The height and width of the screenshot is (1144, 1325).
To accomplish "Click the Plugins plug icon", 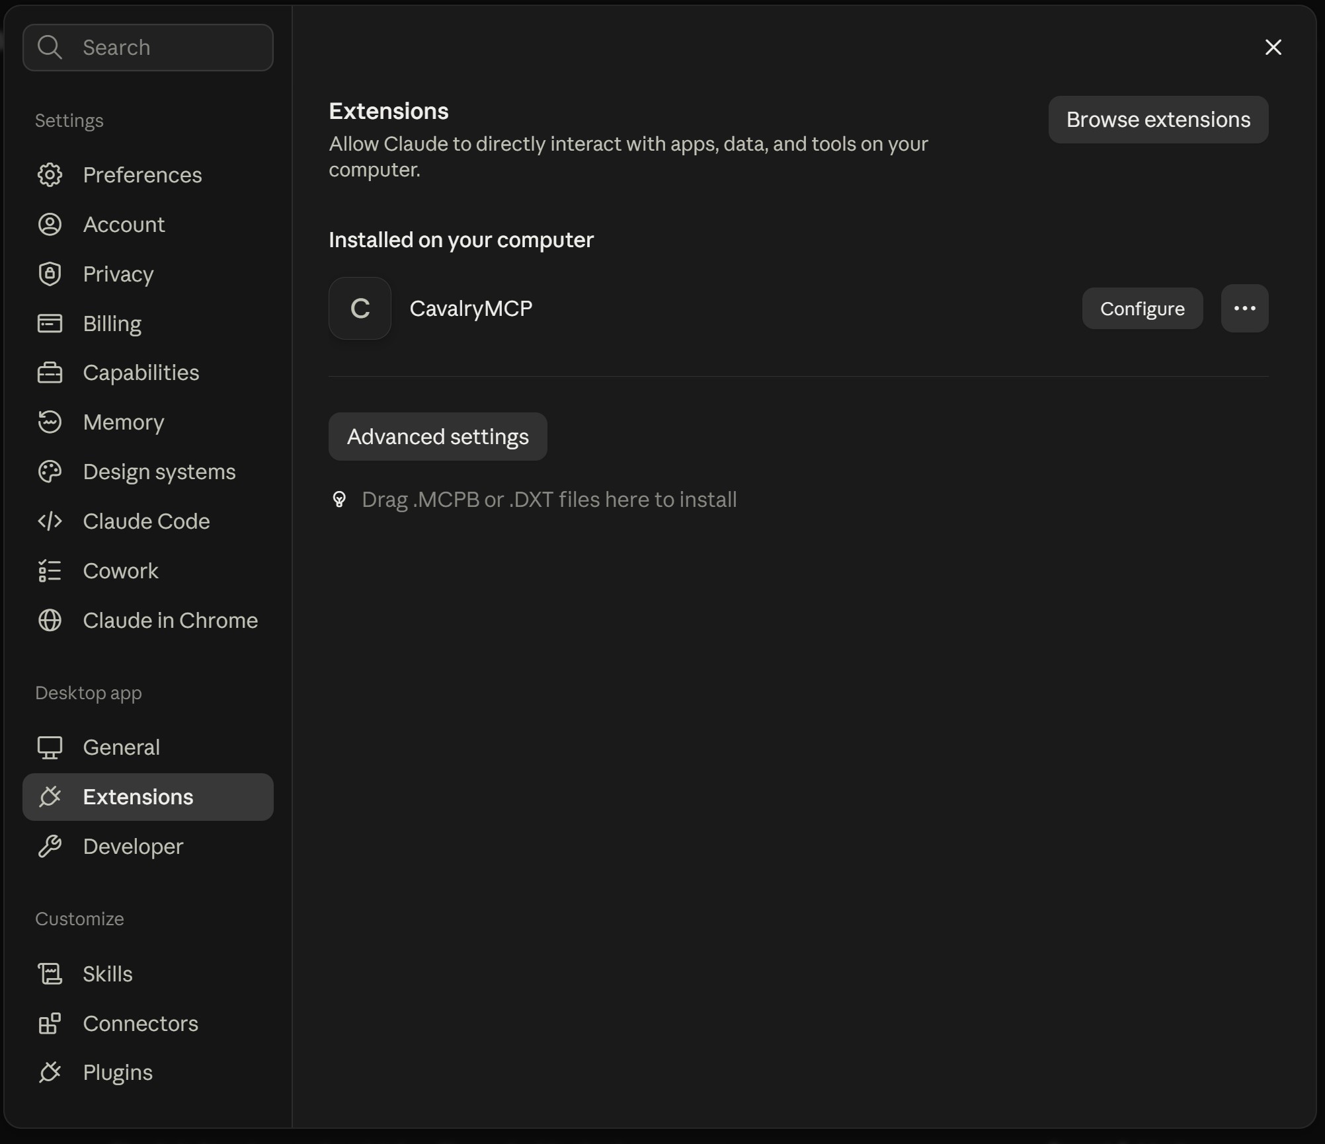I will click(50, 1073).
